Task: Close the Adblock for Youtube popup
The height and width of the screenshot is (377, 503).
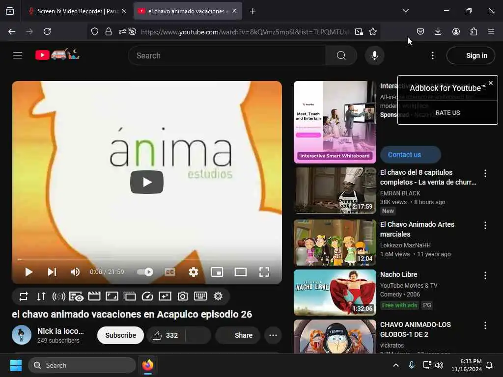Action: 491,83
